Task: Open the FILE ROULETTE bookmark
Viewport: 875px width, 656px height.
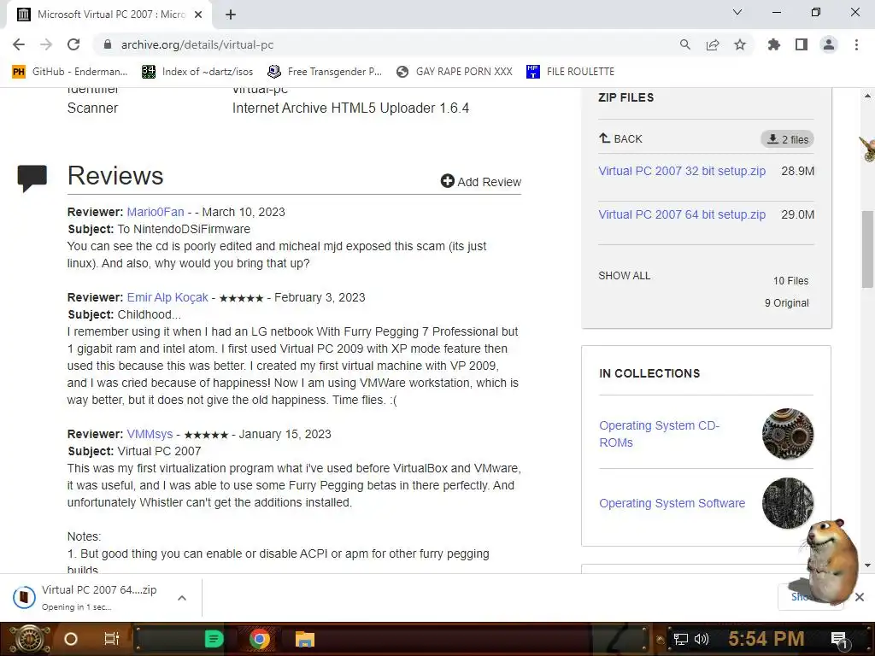Action: tap(570, 72)
